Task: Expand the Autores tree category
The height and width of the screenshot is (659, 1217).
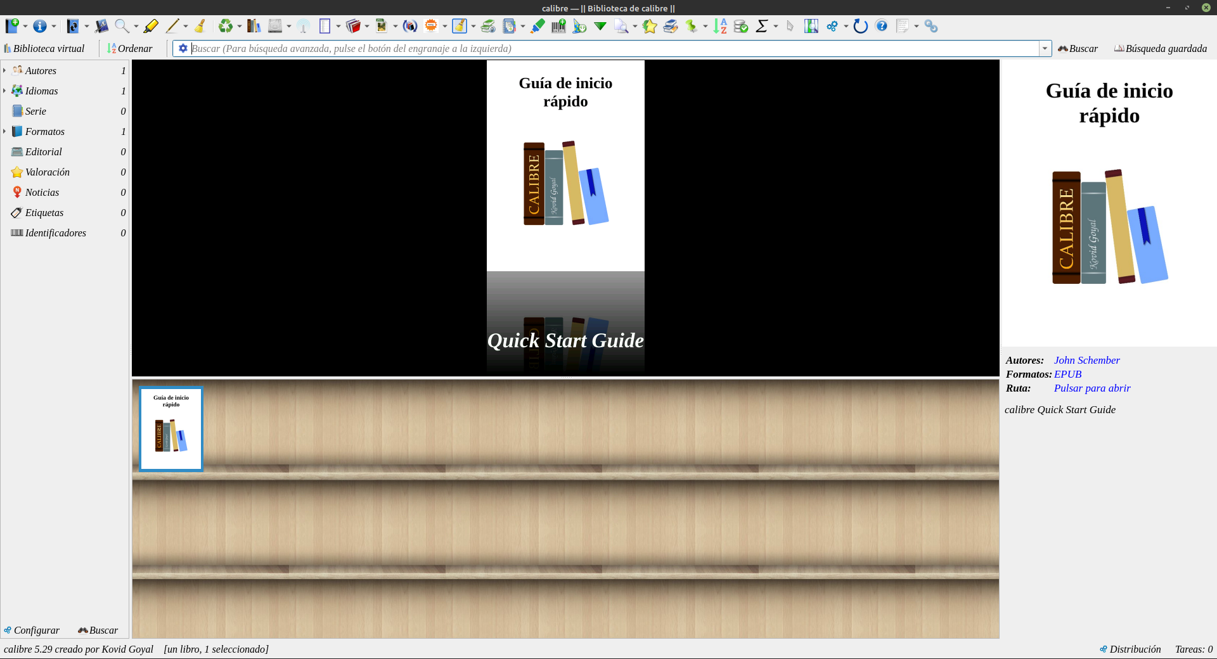Action: [4, 70]
